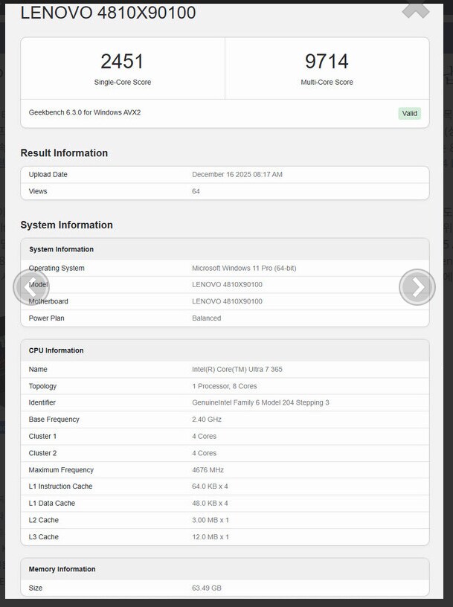Image resolution: width=453 pixels, height=607 pixels.
Task: Select the Intel Core Ultra 7 365 name
Action: tap(237, 369)
